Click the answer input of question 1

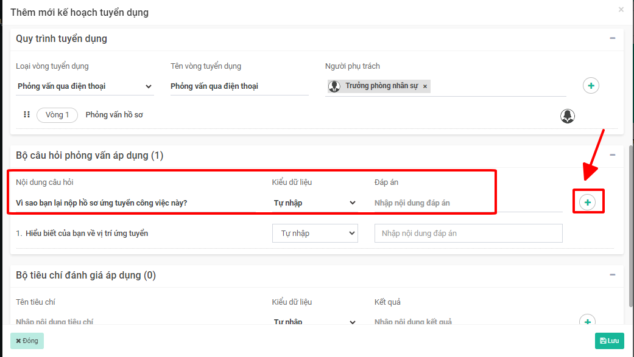click(468, 233)
